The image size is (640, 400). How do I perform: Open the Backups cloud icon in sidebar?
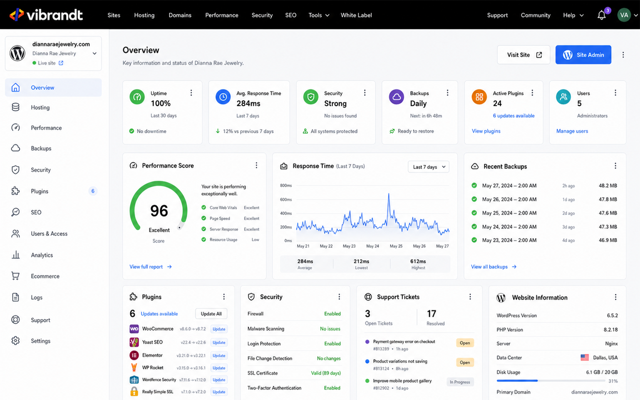(15, 148)
